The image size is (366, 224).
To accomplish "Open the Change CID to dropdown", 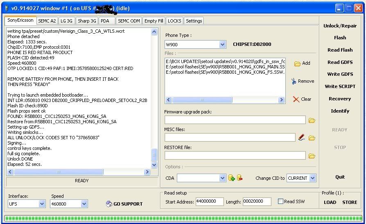I will 312,178.
